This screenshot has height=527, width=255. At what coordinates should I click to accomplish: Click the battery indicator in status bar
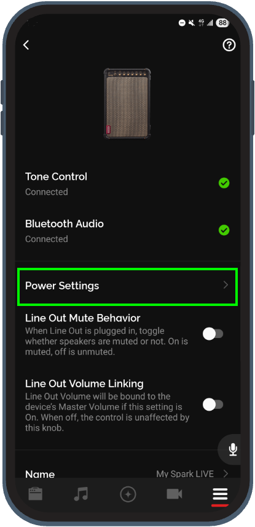coord(222,23)
